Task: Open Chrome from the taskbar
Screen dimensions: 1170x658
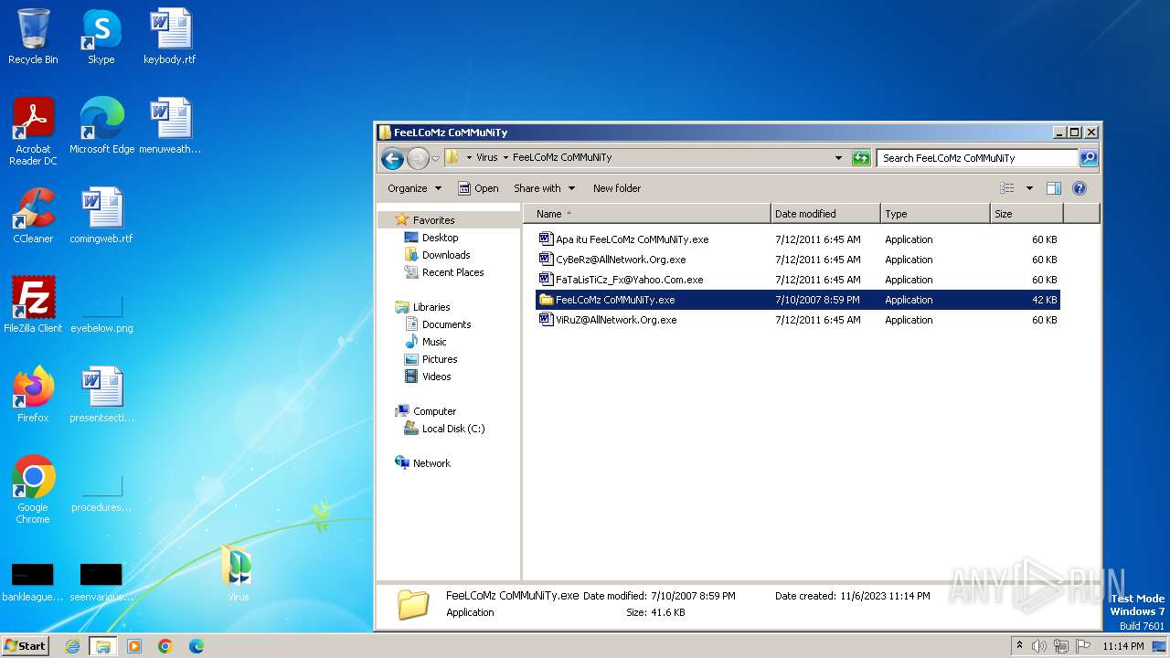Action: 165,646
